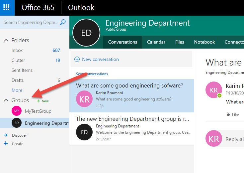This screenshot has width=244, height=173.
Task: Click the Discover arrow icon
Action: click(6, 135)
